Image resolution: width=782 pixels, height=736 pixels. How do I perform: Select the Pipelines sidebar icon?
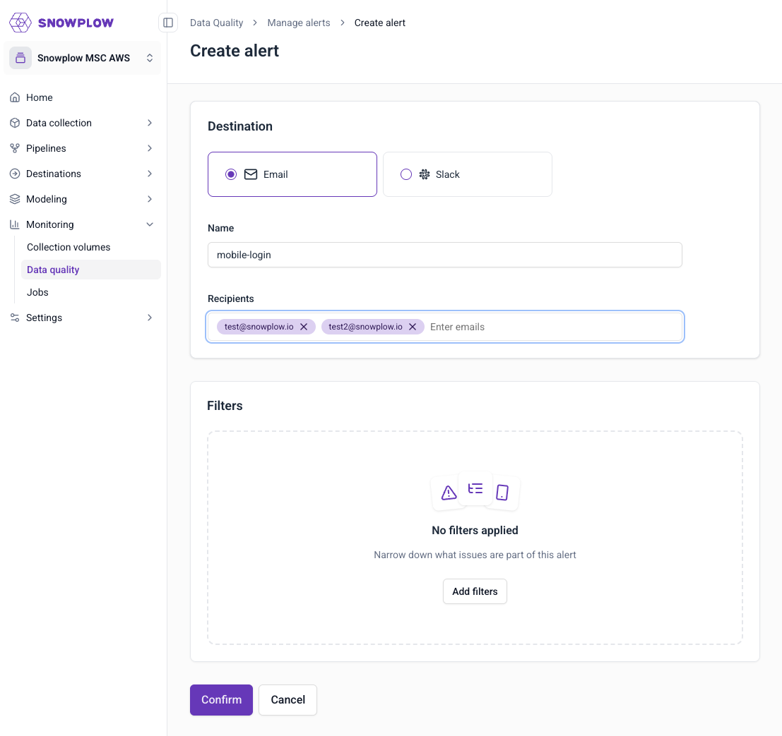pos(15,147)
